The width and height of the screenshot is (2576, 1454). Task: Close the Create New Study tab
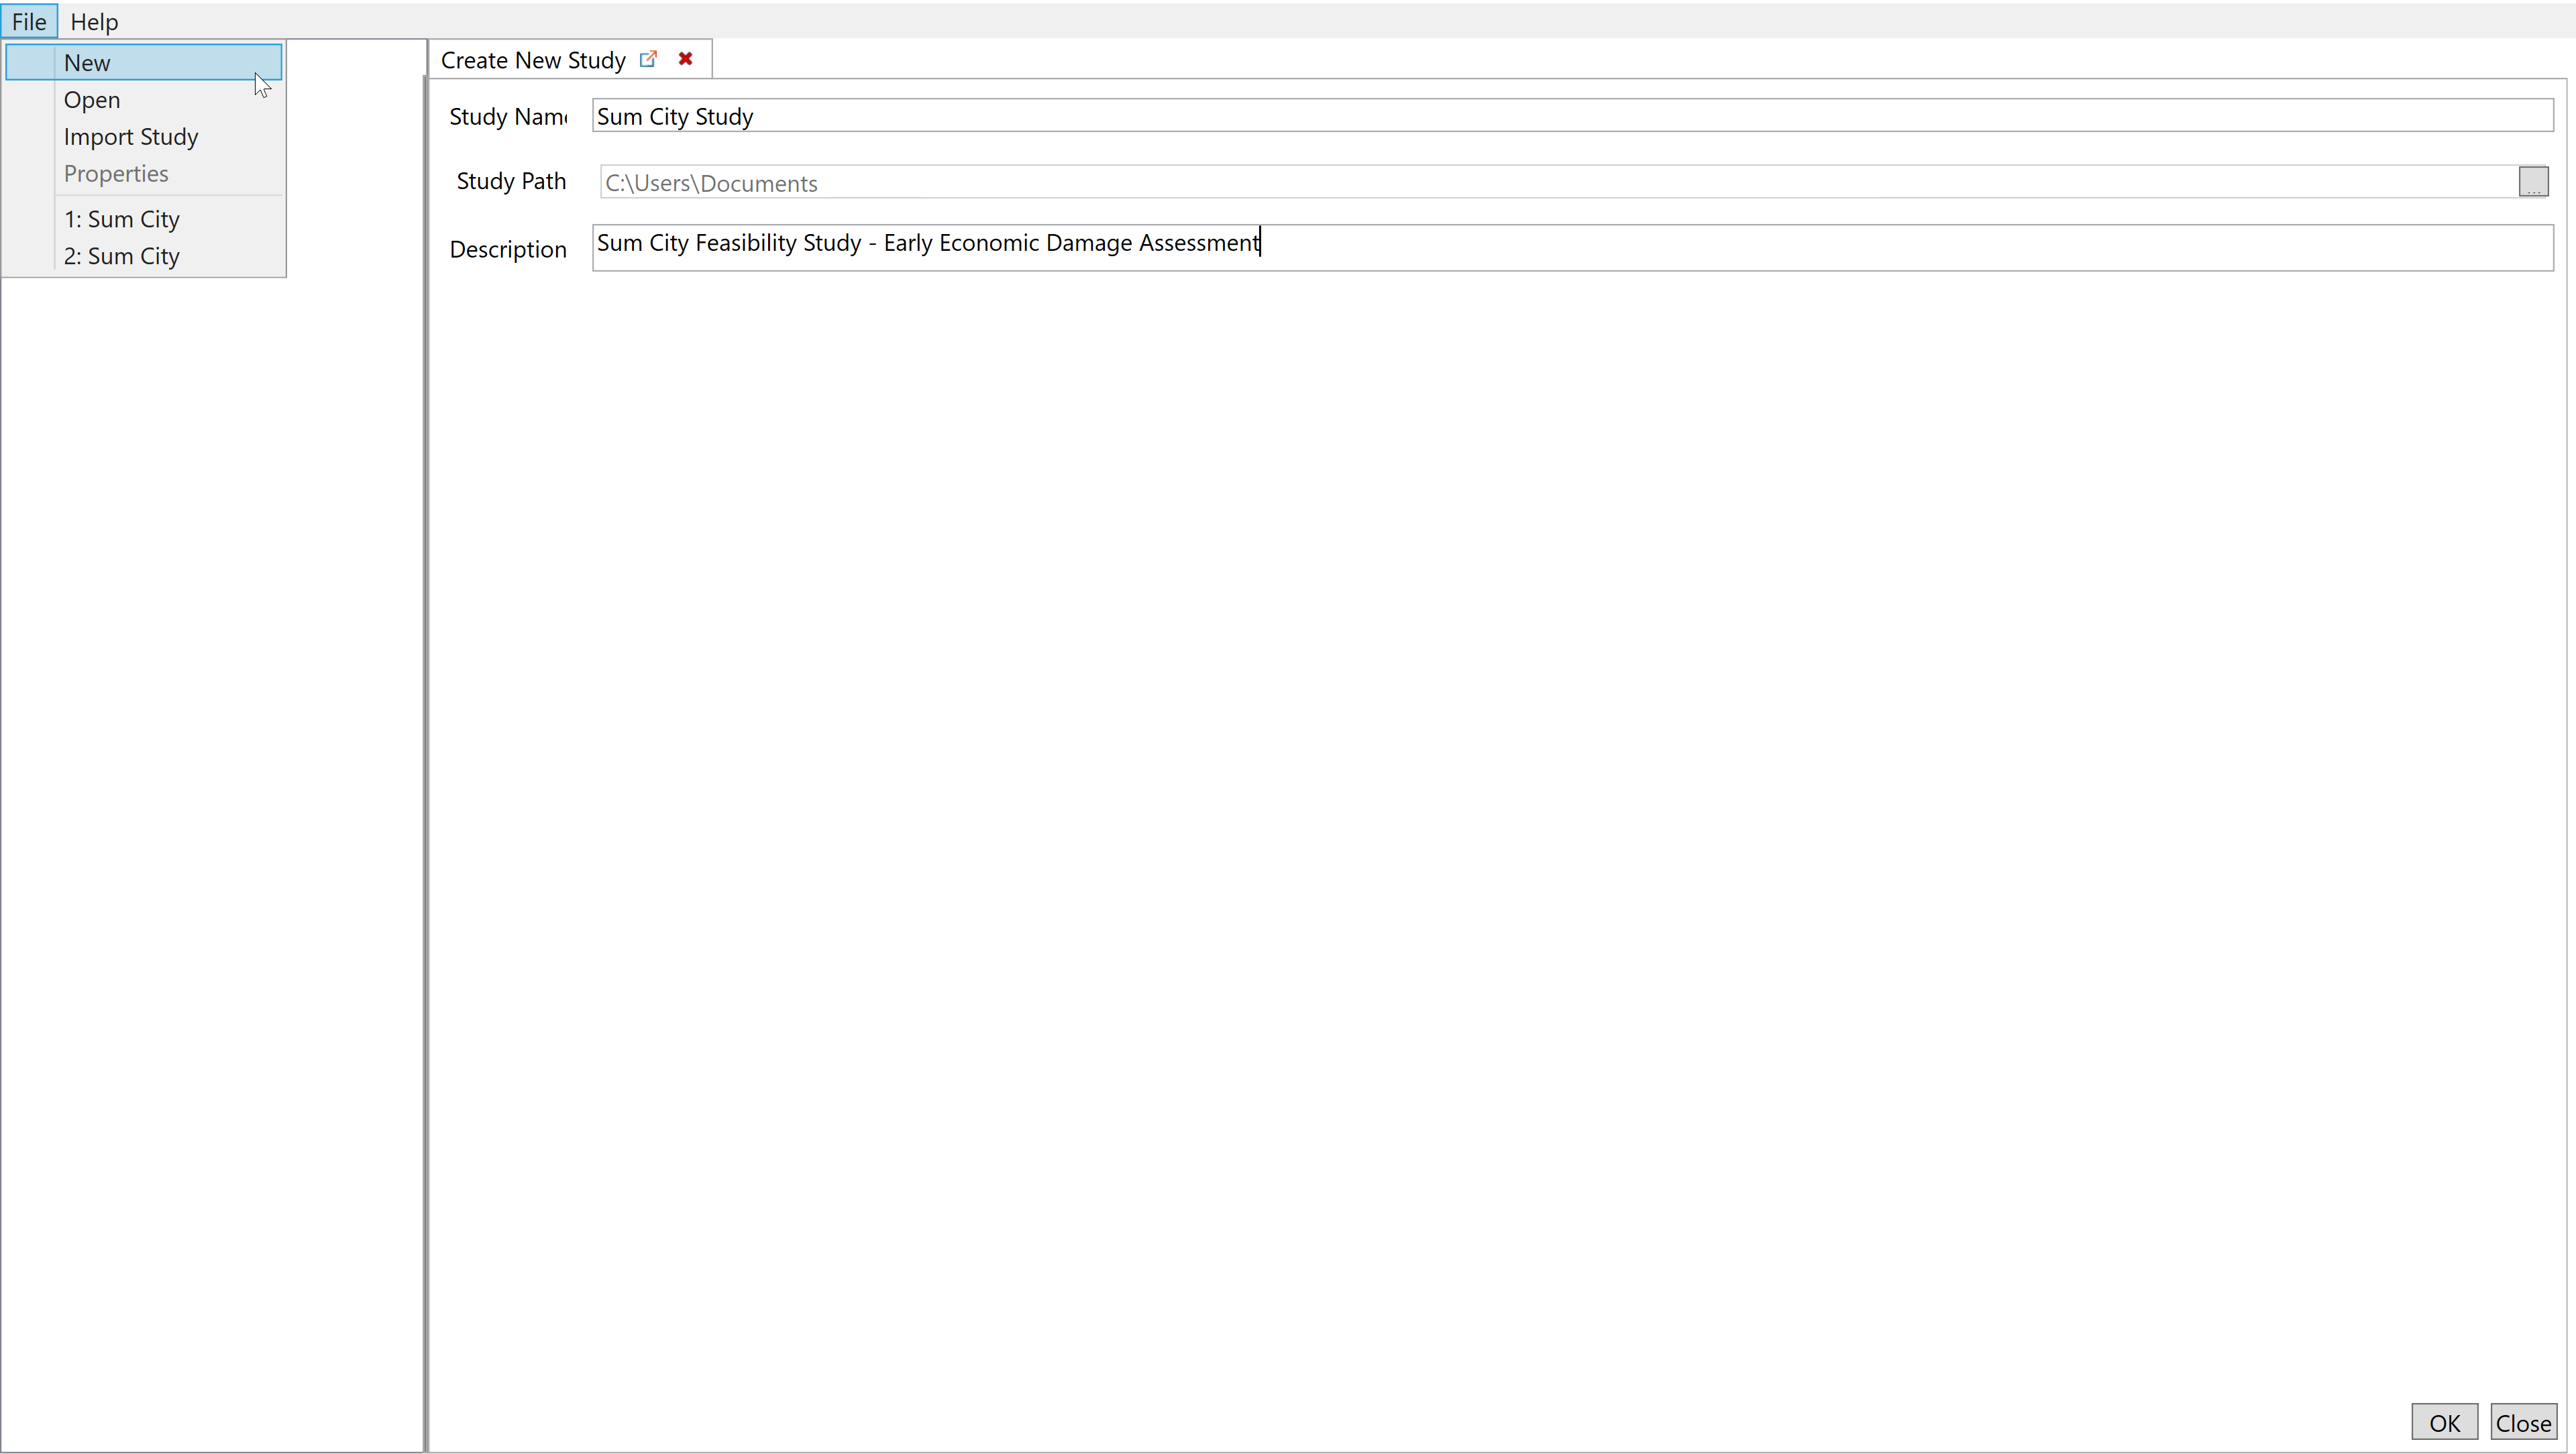coord(685,59)
